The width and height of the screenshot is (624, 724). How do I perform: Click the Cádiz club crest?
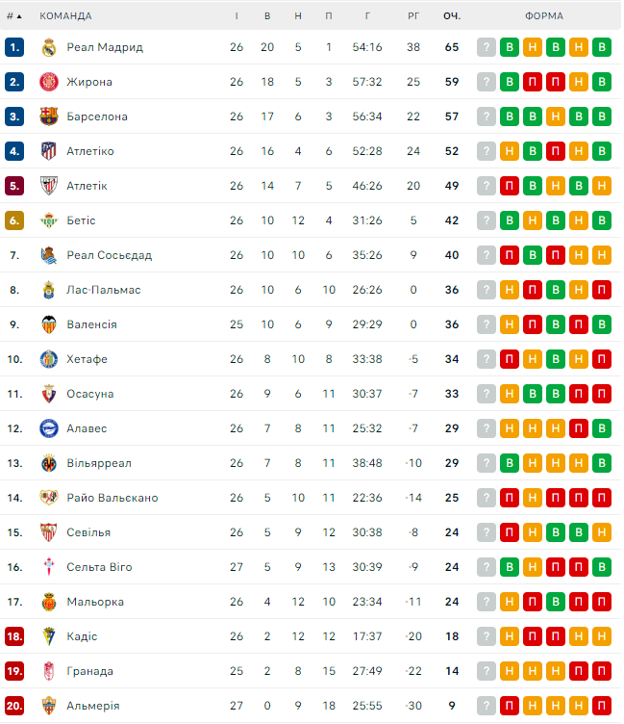(x=49, y=636)
